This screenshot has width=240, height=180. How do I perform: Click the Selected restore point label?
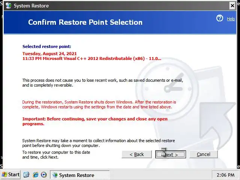tap(46, 46)
